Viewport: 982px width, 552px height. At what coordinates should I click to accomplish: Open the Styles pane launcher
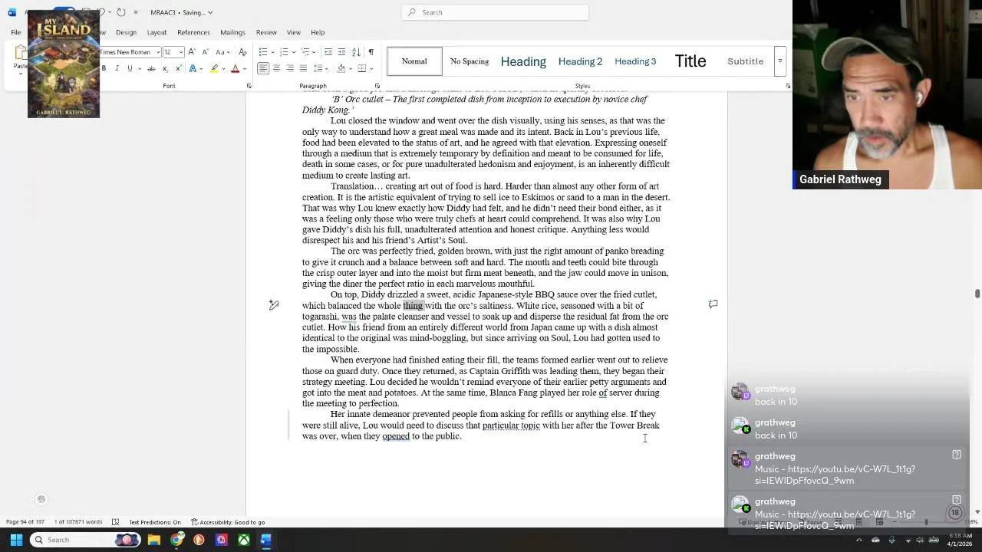coord(788,86)
